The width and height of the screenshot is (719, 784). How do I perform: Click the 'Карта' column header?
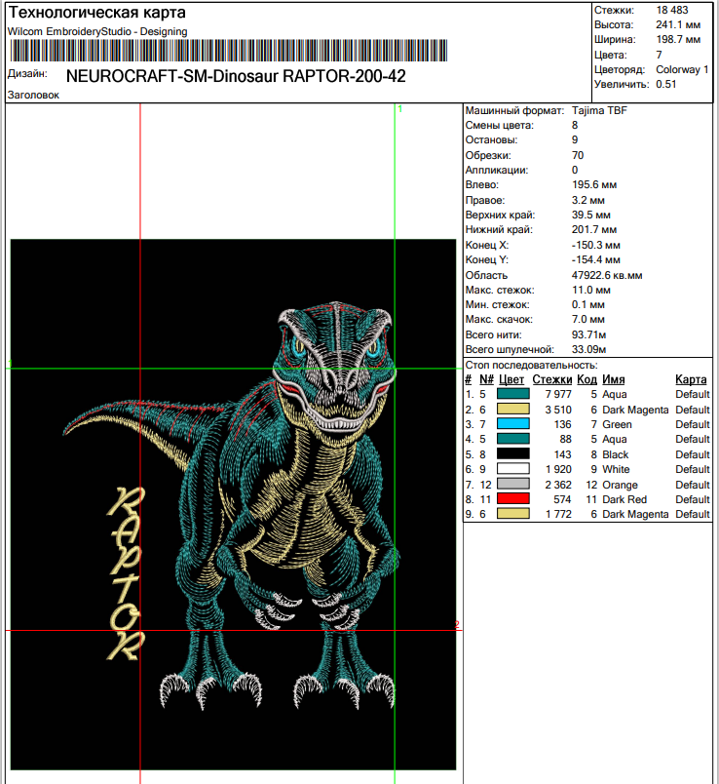tap(691, 380)
